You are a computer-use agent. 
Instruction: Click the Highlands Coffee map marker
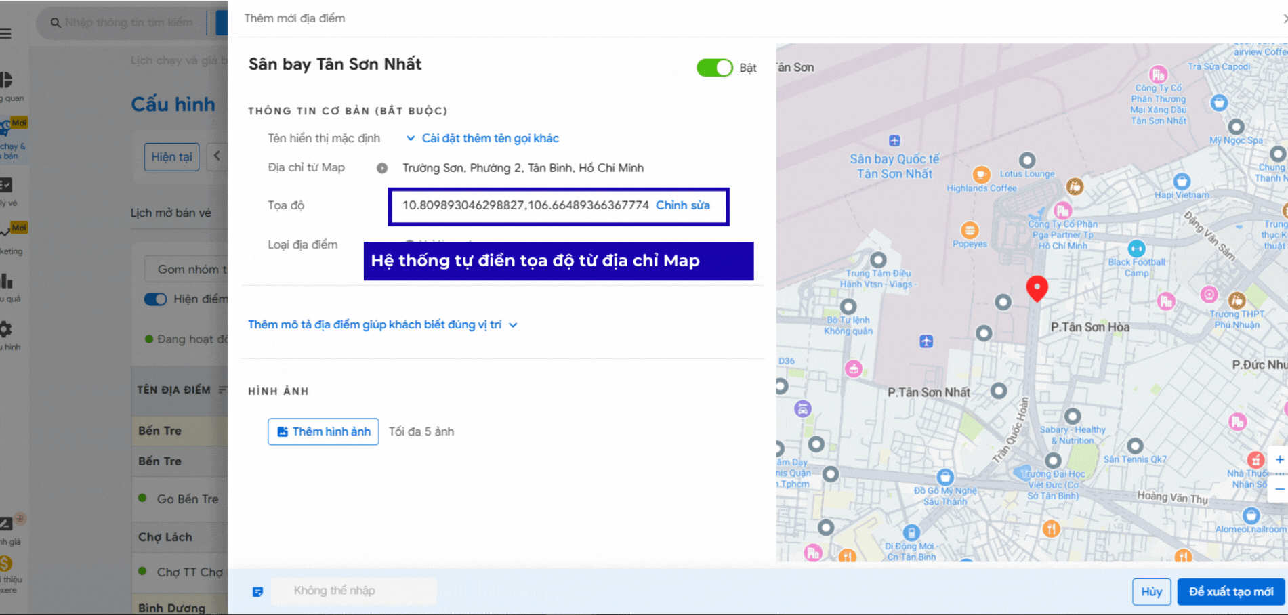(981, 175)
